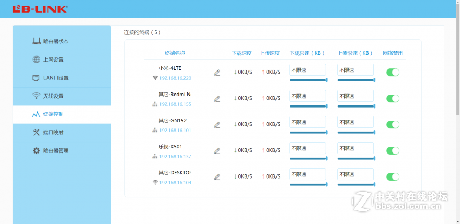This screenshot has width=460, height=224.
Task: Click the tools icon beside 端口映射
Action: click(36, 133)
